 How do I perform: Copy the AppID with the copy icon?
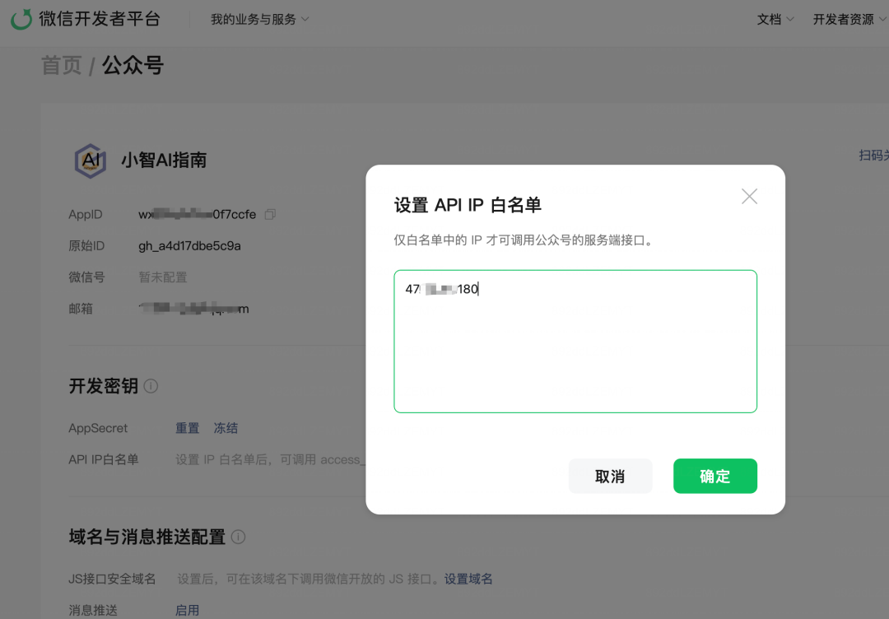click(x=270, y=214)
